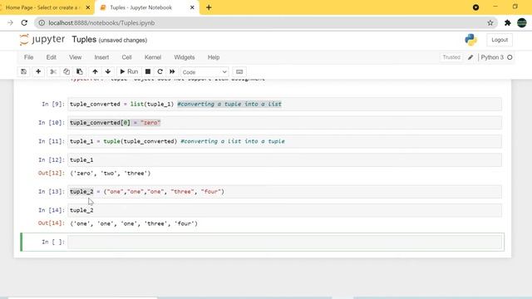532x299 pixels.
Task: Run the selected cell
Action: click(x=129, y=71)
